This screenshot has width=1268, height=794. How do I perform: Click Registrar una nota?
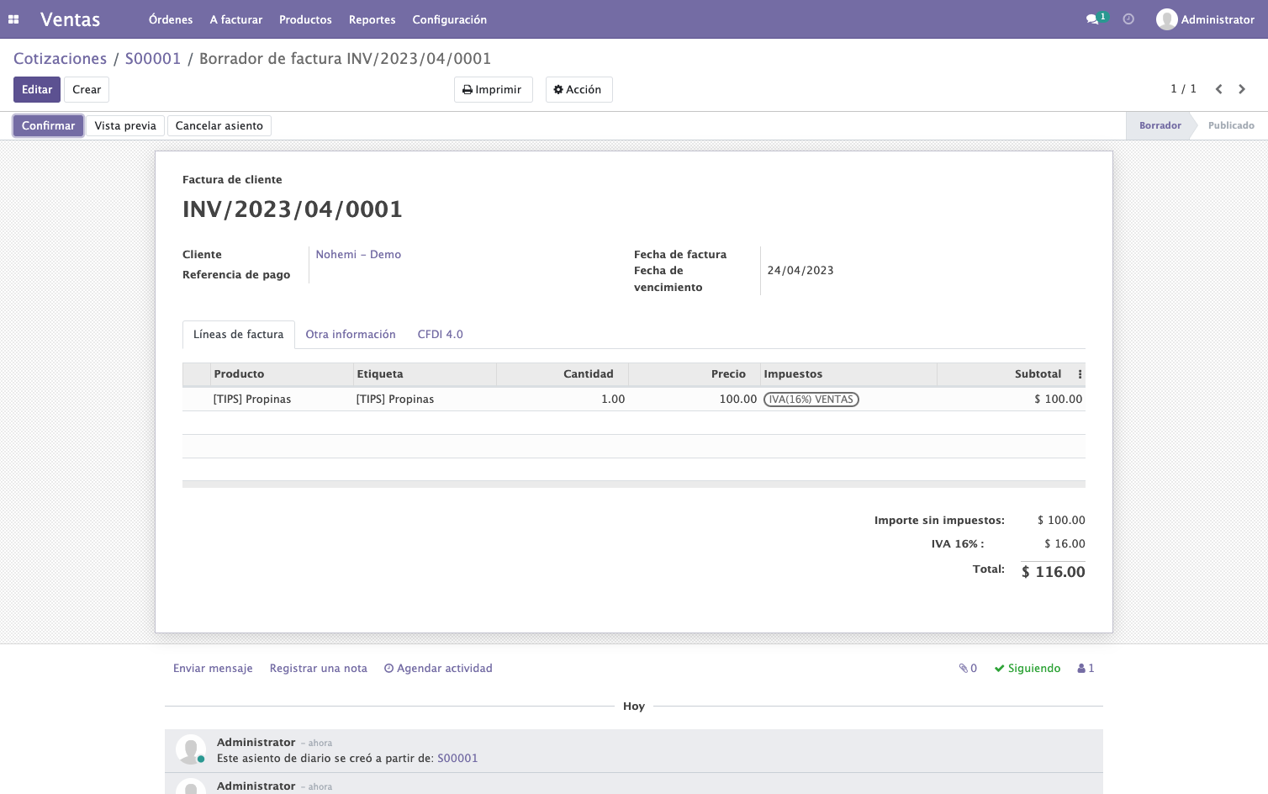(319, 669)
